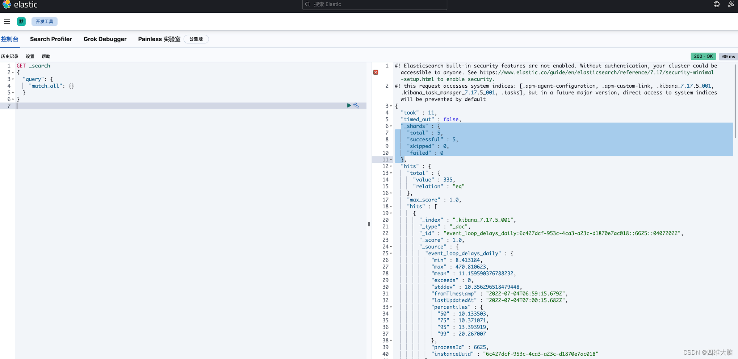738x359 pixels.
Task: Open 设置 settings
Action: (30, 57)
